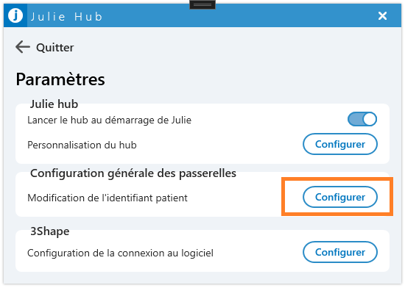Image resolution: width=405 pixels, height=288 pixels.
Task: Click the Personnalisation du hub label
Action: pos(82,145)
